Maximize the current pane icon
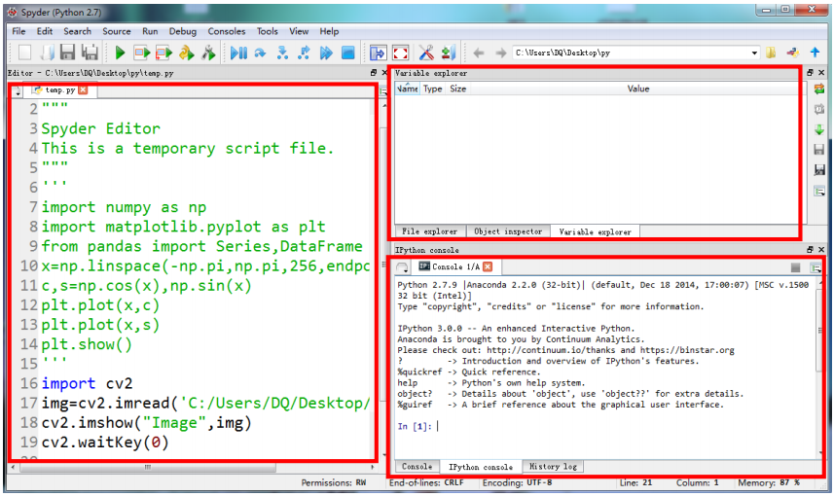The height and width of the screenshot is (496, 834). pos(378,53)
